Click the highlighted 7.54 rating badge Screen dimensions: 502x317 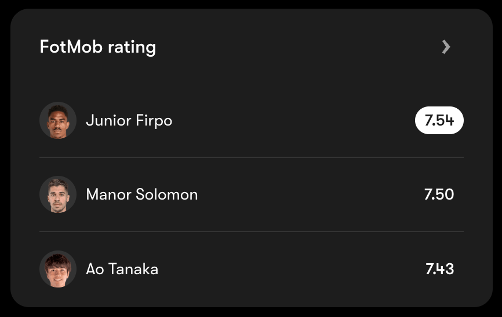pyautogui.click(x=439, y=120)
